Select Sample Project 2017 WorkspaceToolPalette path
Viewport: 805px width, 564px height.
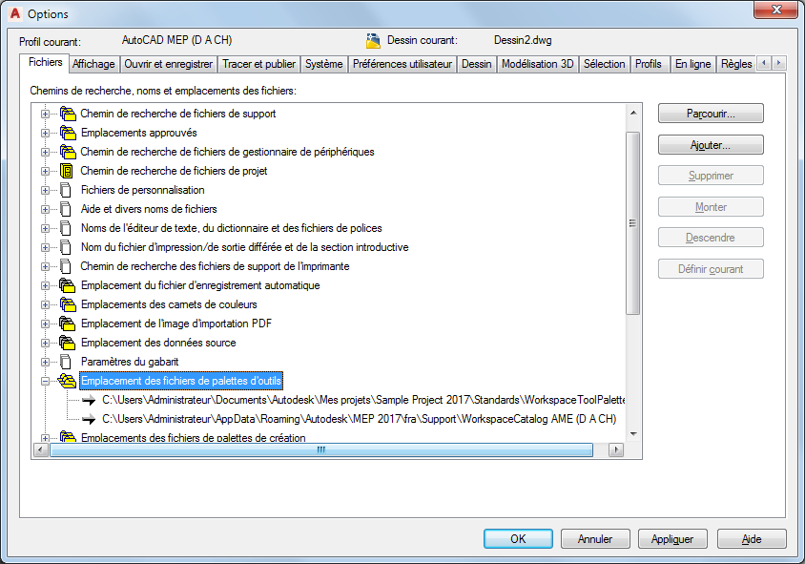pos(364,400)
